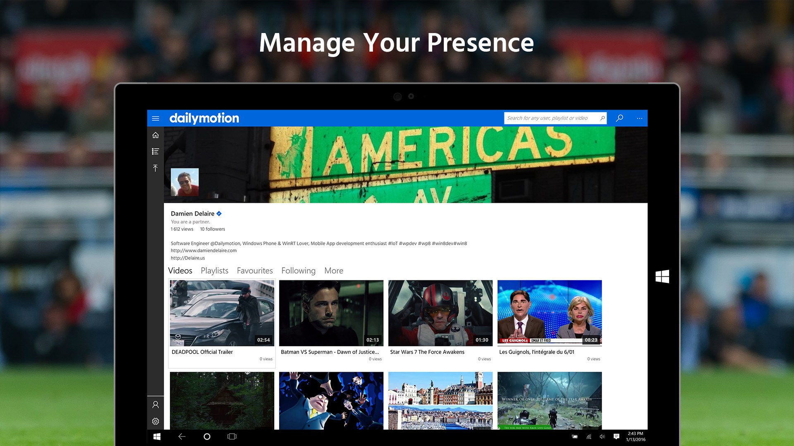Switch to the Playlists tab
The image size is (794, 446).
[x=215, y=270]
